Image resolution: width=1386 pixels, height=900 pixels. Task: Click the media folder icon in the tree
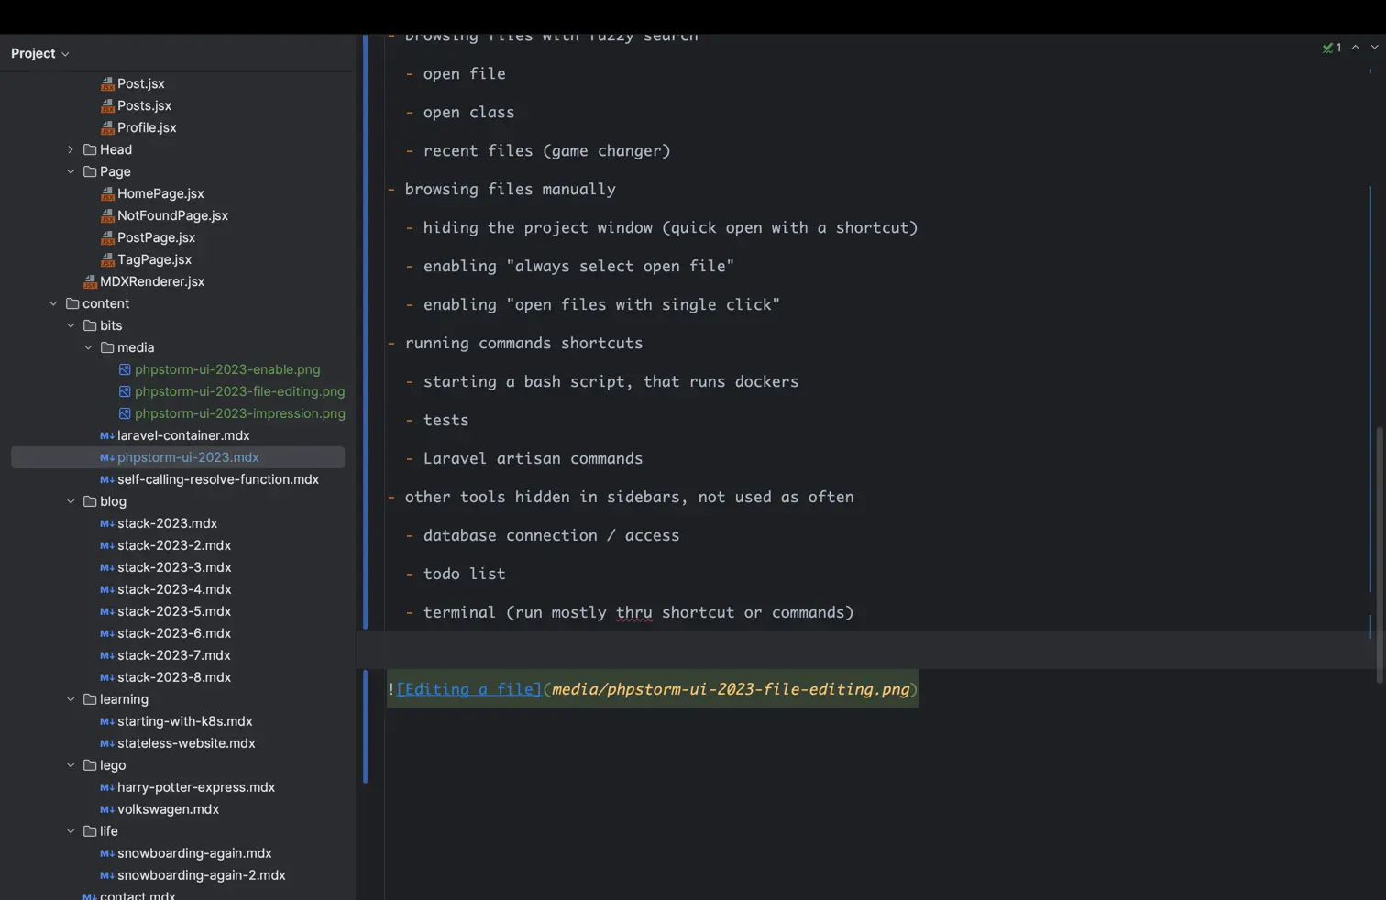tap(107, 347)
